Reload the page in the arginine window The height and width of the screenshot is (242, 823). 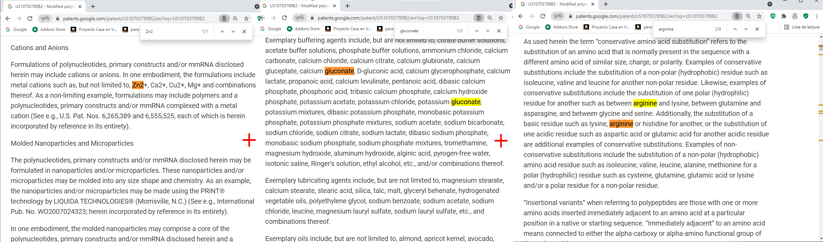(x=543, y=16)
